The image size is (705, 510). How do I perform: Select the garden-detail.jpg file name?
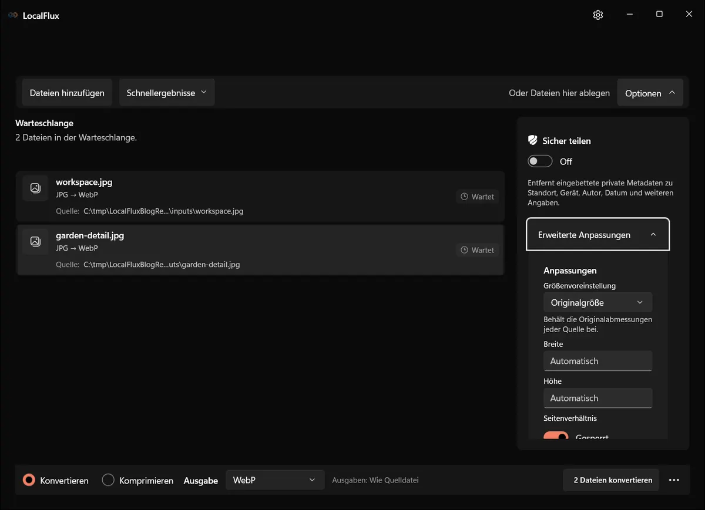point(90,235)
